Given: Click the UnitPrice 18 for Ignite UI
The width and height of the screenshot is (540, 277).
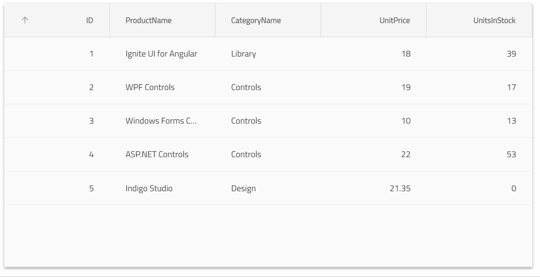Looking at the screenshot, I should 406,54.
